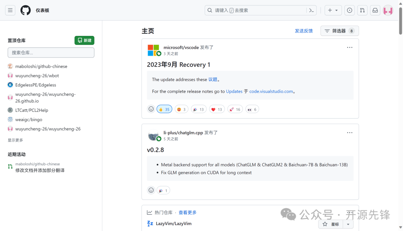Open the notifications inbox icon
403x231 pixels.
point(375,10)
